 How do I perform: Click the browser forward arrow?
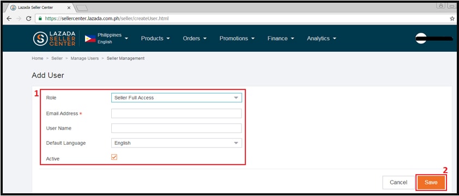19,19
